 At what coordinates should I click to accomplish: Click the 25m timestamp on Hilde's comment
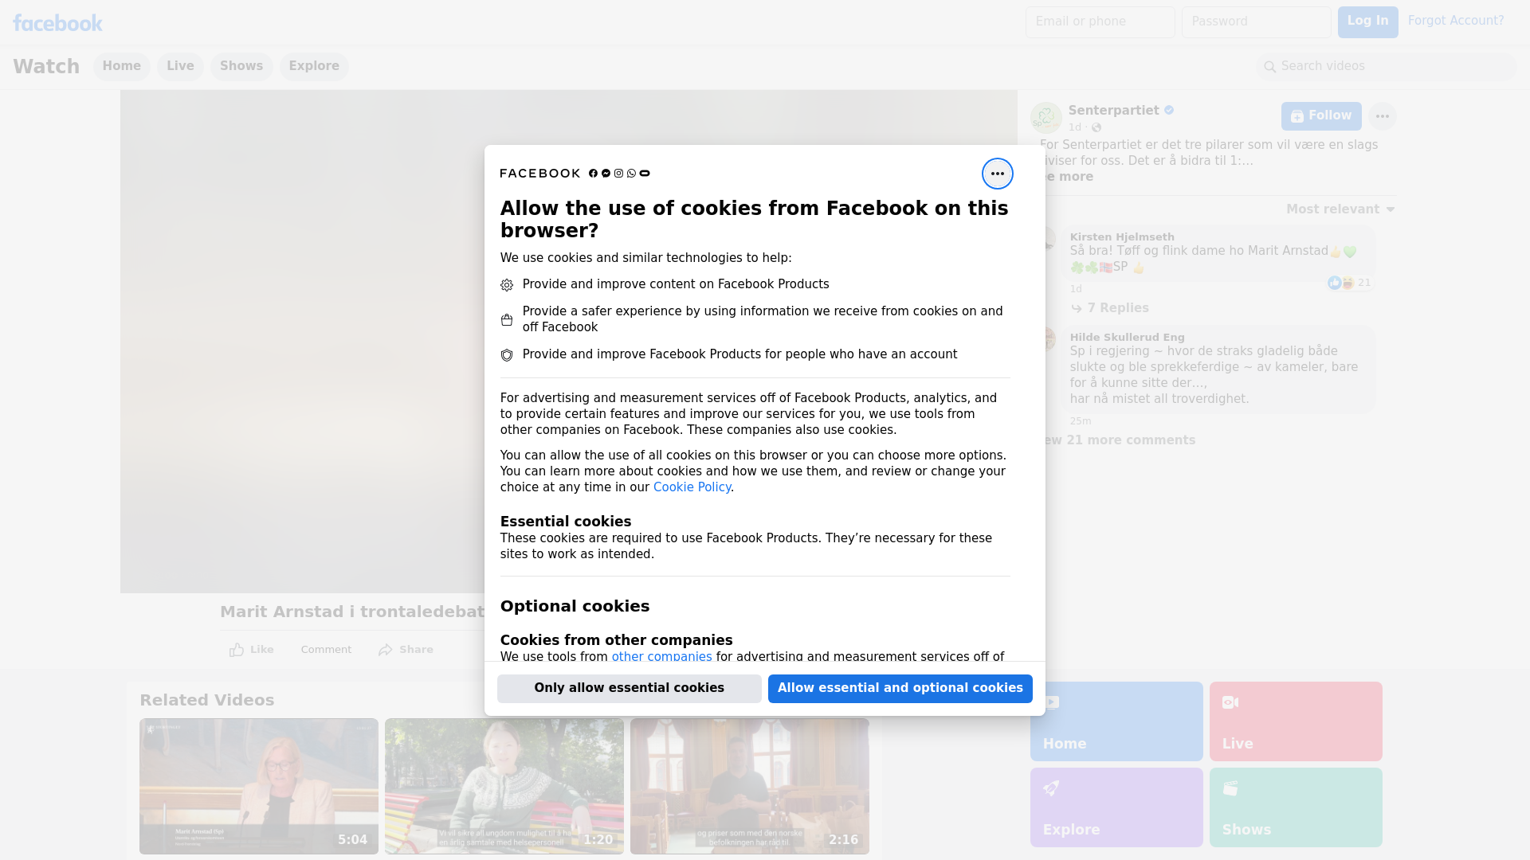(x=1081, y=421)
